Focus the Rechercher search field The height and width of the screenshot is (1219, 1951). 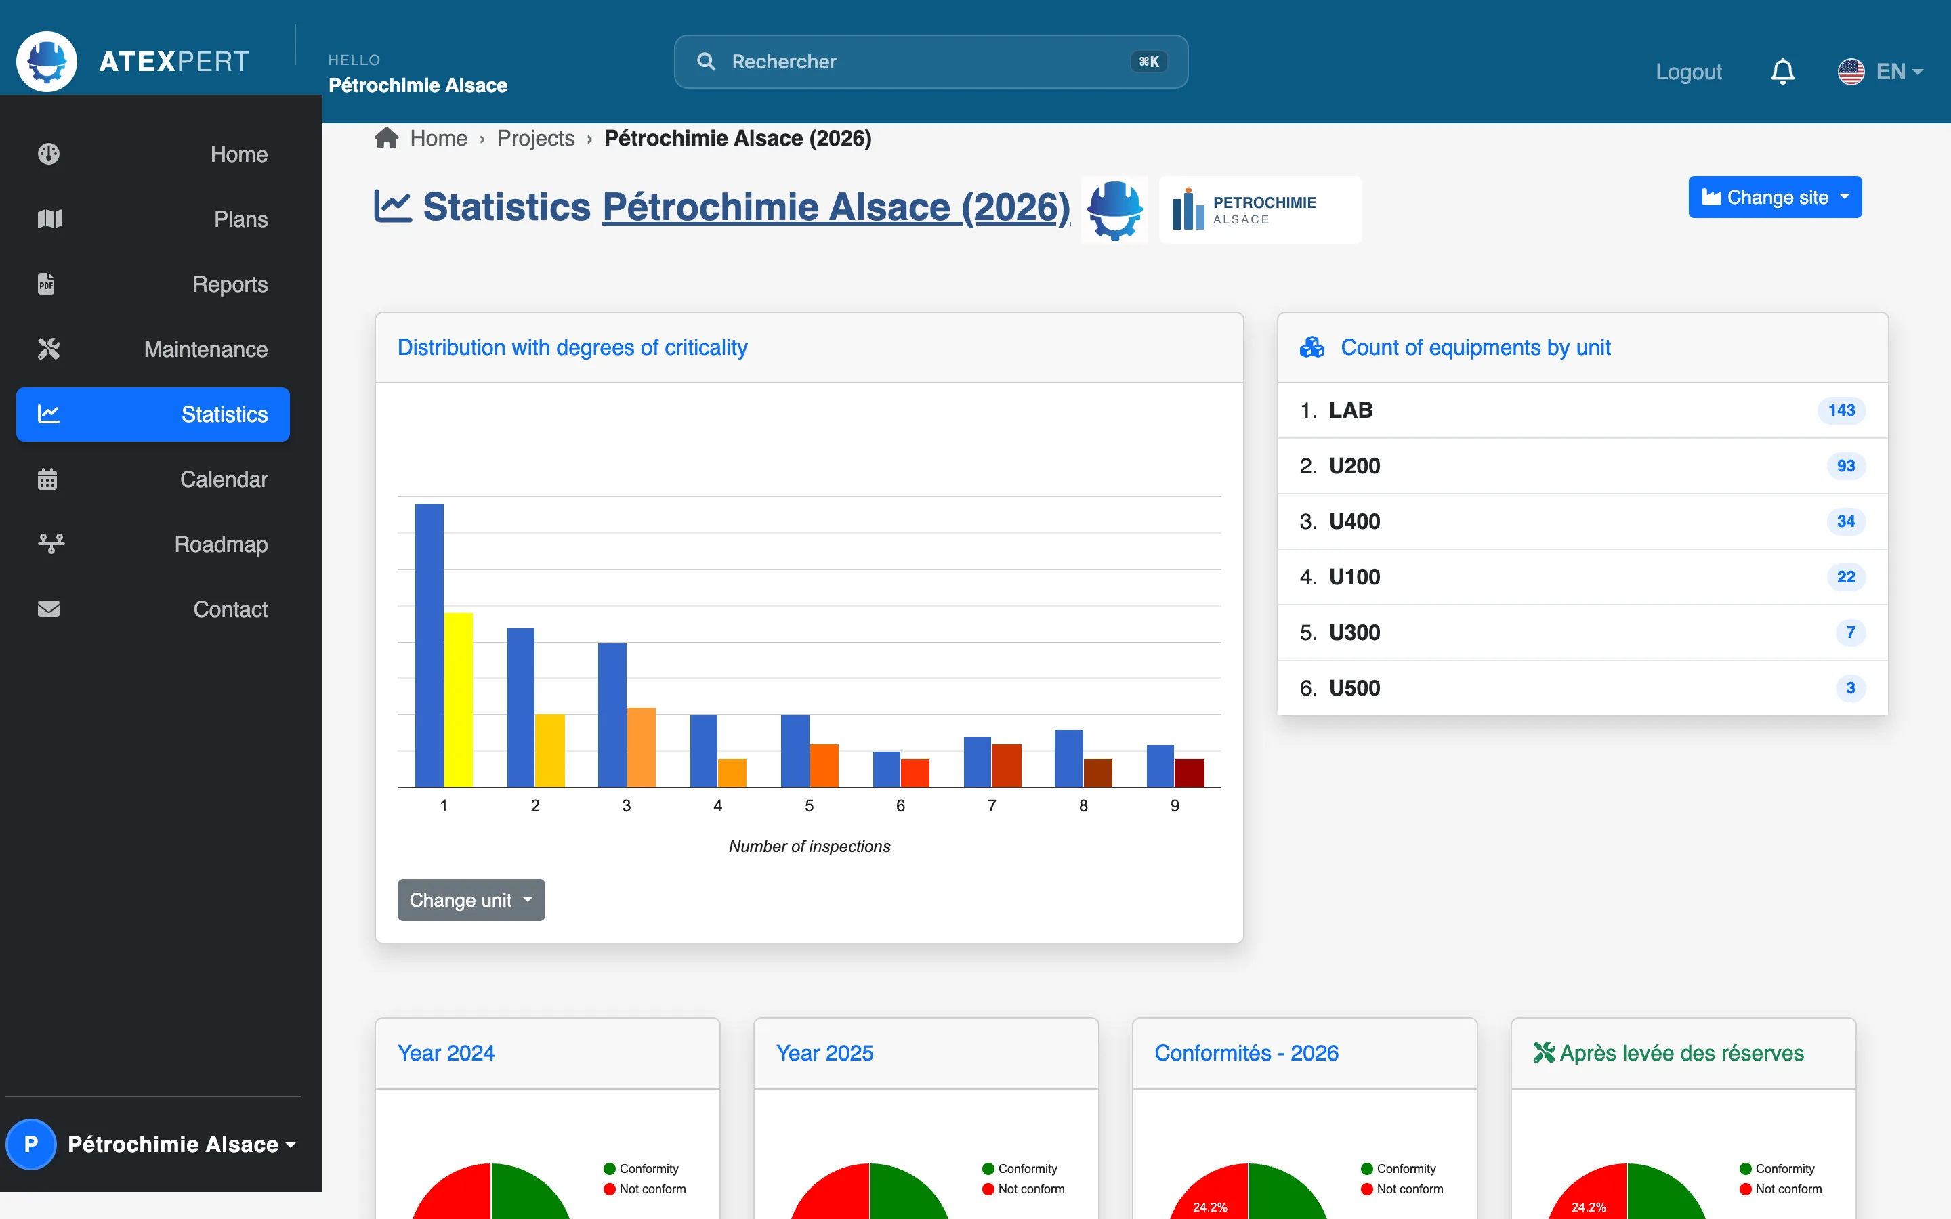coord(931,61)
